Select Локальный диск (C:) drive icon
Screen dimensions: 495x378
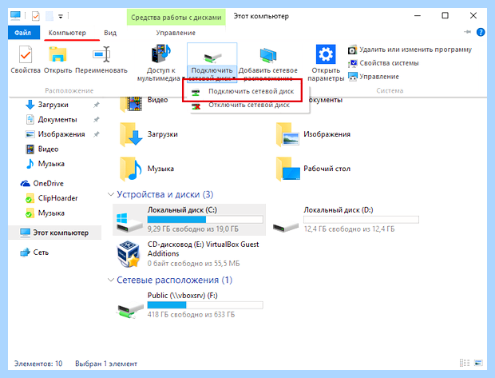[129, 222]
